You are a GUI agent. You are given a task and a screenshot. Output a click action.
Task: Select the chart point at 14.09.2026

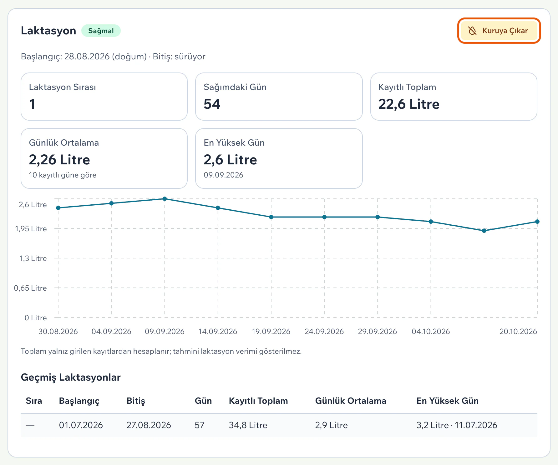pyautogui.click(x=218, y=208)
